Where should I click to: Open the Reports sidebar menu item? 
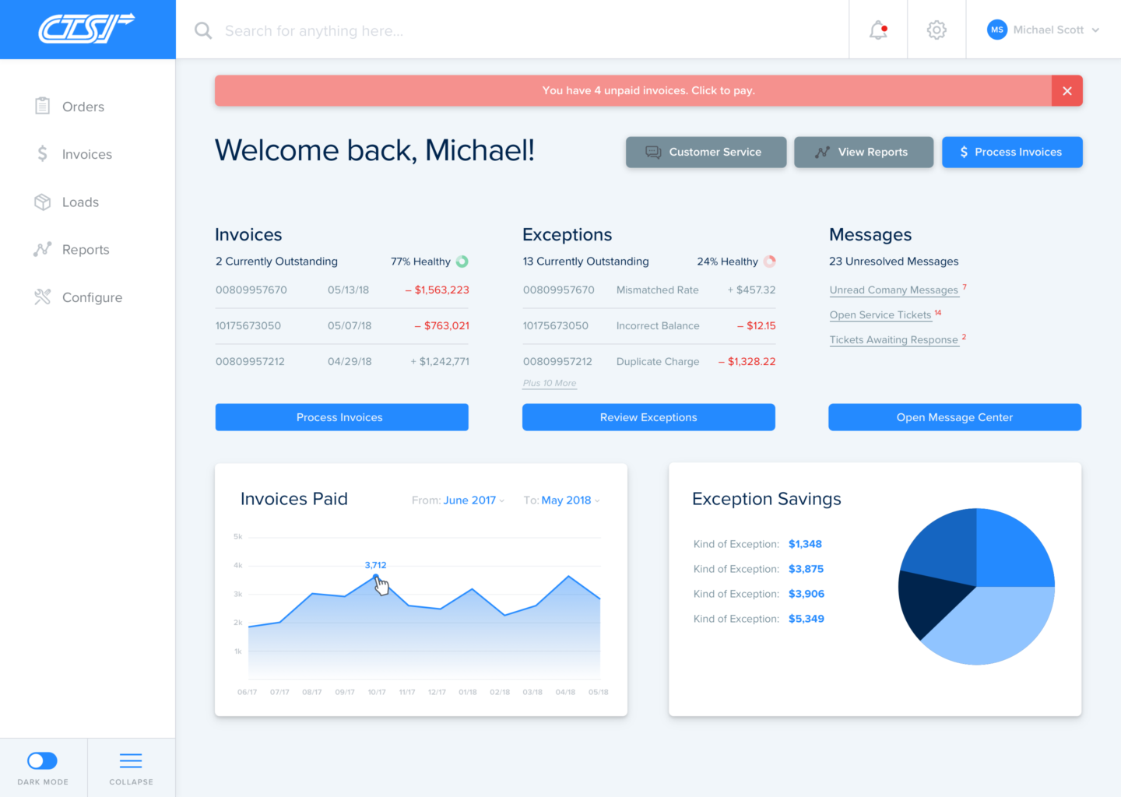85,250
